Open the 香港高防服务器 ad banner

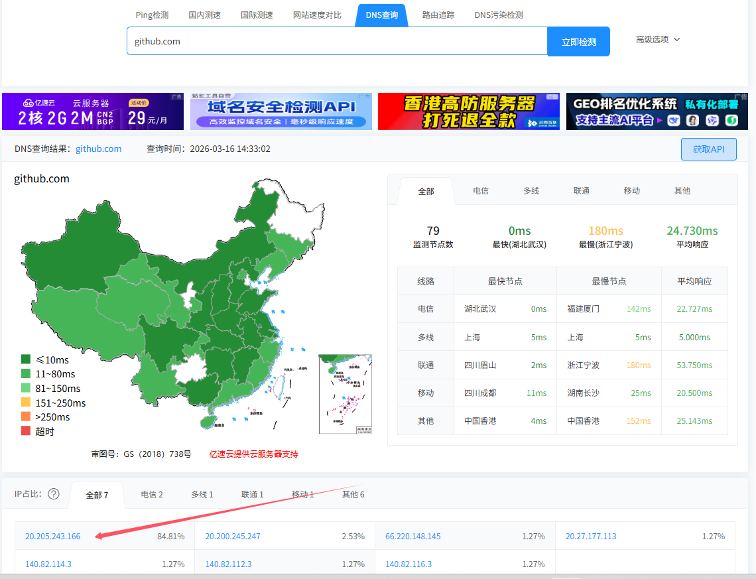tap(469, 111)
